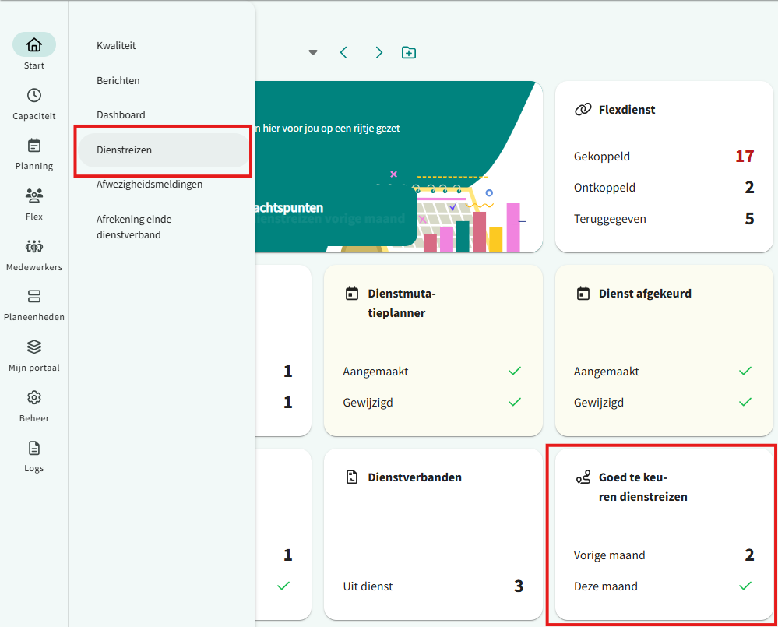Expand the dropdown arrow at top

(x=313, y=52)
